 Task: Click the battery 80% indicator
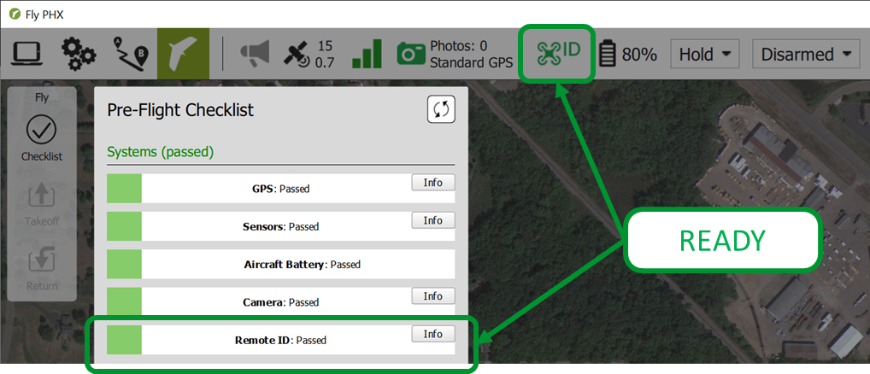pos(629,55)
